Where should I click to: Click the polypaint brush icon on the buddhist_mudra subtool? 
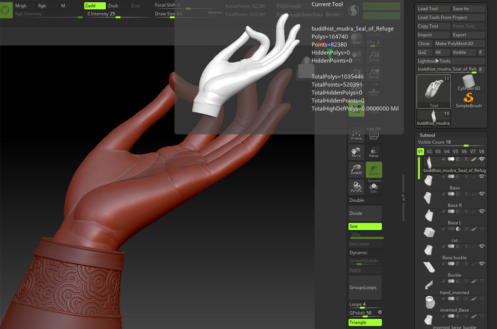coord(474,159)
